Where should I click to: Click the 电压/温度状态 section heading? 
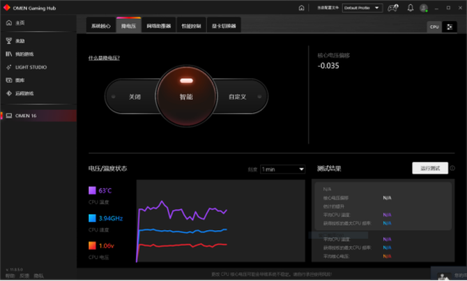coord(107,168)
